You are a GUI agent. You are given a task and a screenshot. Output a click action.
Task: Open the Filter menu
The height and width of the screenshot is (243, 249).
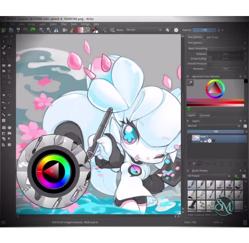(64, 24)
